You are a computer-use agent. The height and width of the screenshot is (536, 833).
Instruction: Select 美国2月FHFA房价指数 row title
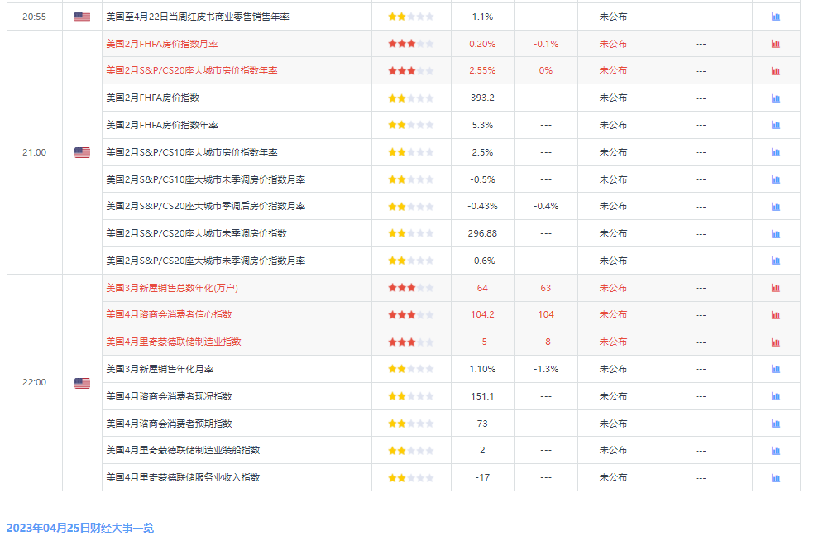coord(153,98)
